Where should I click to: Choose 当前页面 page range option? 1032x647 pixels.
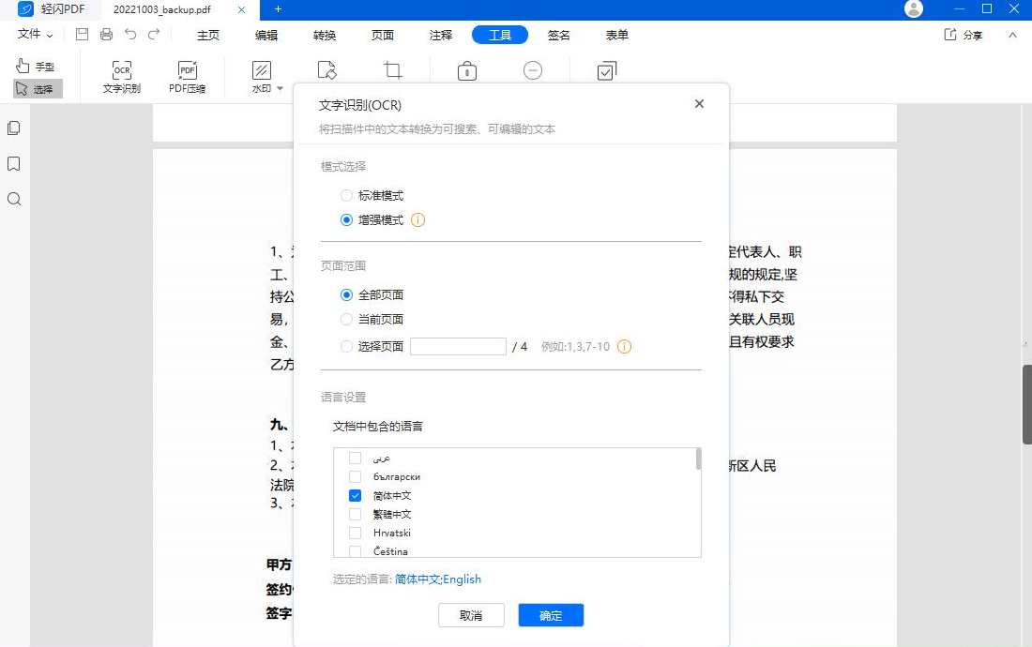(346, 319)
